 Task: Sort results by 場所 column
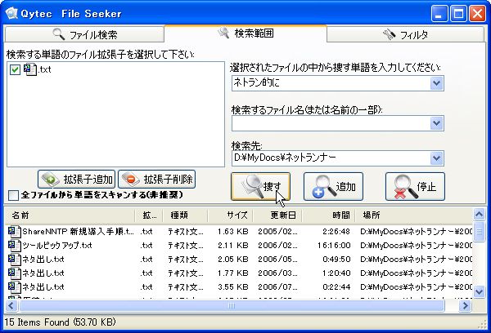coord(413,215)
